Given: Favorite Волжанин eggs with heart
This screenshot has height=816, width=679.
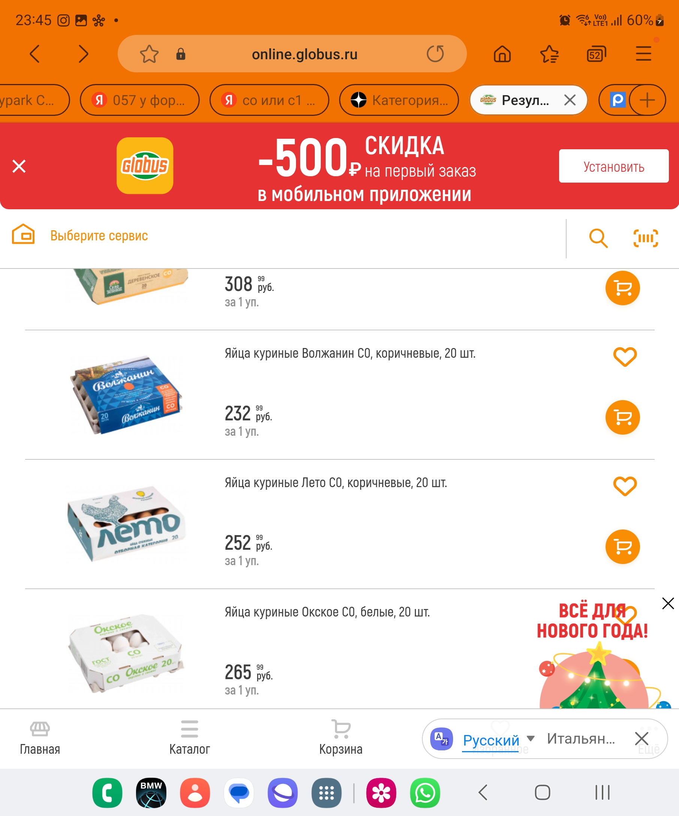Looking at the screenshot, I should pyautogui.click(x=625, y=357).
